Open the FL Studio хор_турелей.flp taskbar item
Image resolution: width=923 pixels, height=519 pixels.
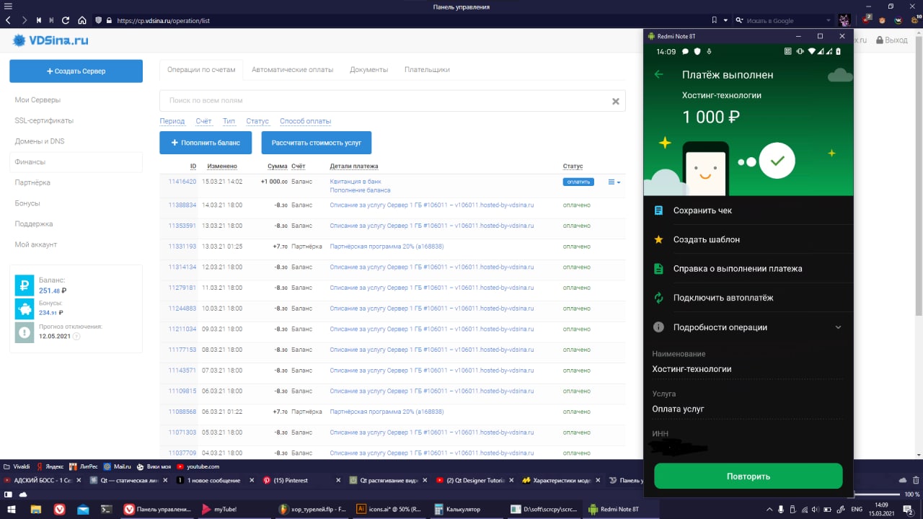314,509
